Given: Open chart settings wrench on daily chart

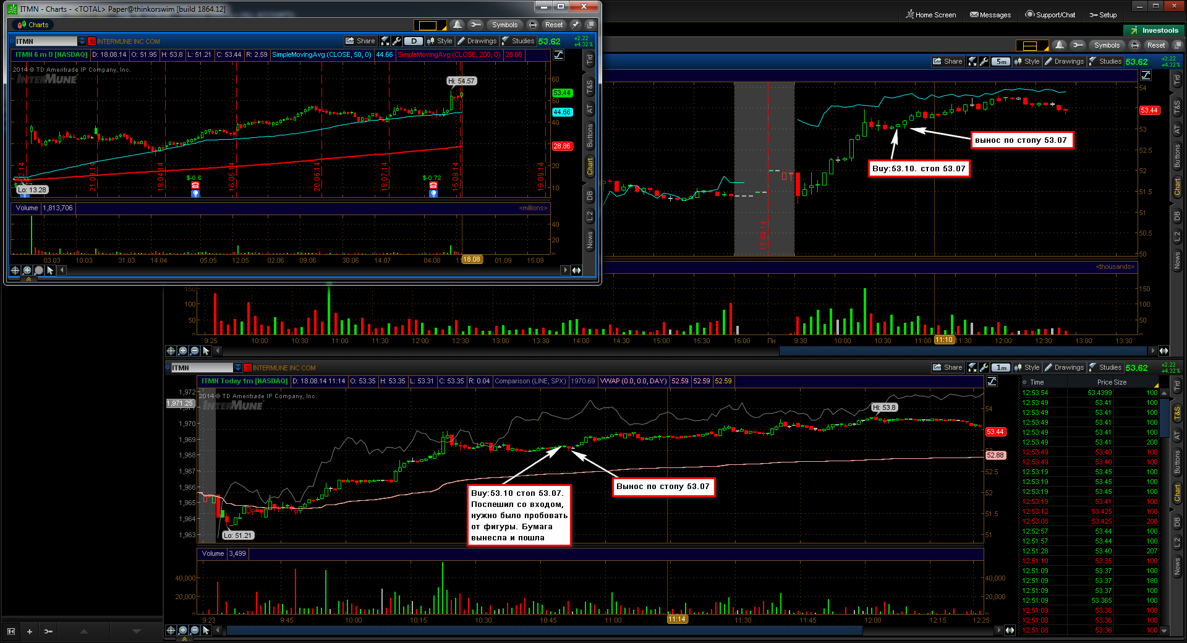Looking at the screenshot, I should pyautogui.click(x=397, y=41).
